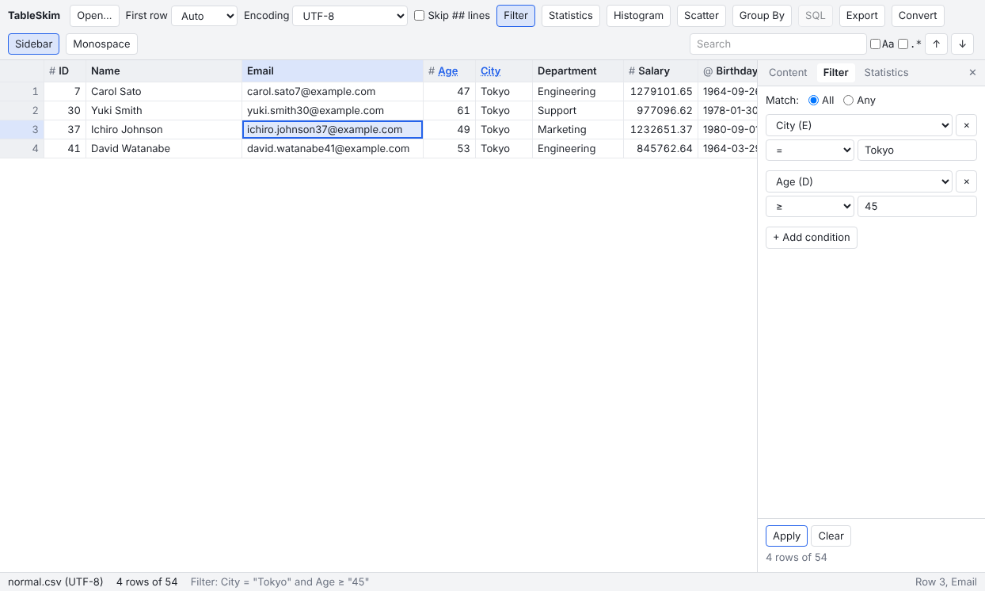Click the City column header
Screen dimensions: 985x591
pos(504,71)
